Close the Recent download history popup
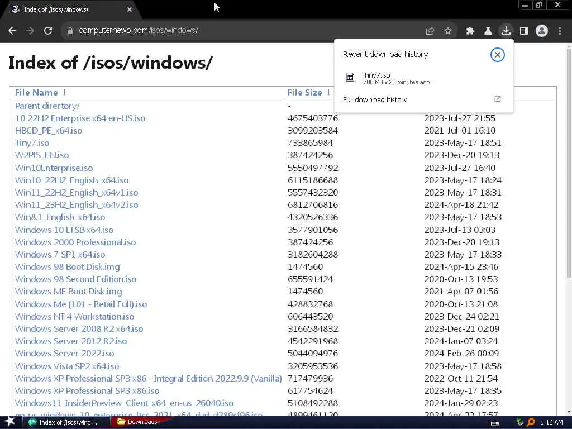572x429 pixels. tap(497, 55)
